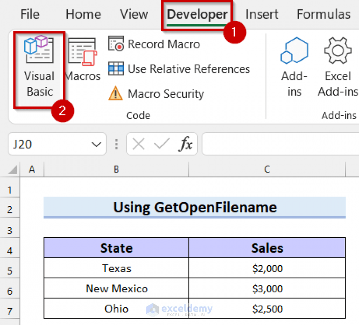The height and width of the screenshot is (325, 359).
Task: Click the formula bar Enter checkmark
Action: 162,144
